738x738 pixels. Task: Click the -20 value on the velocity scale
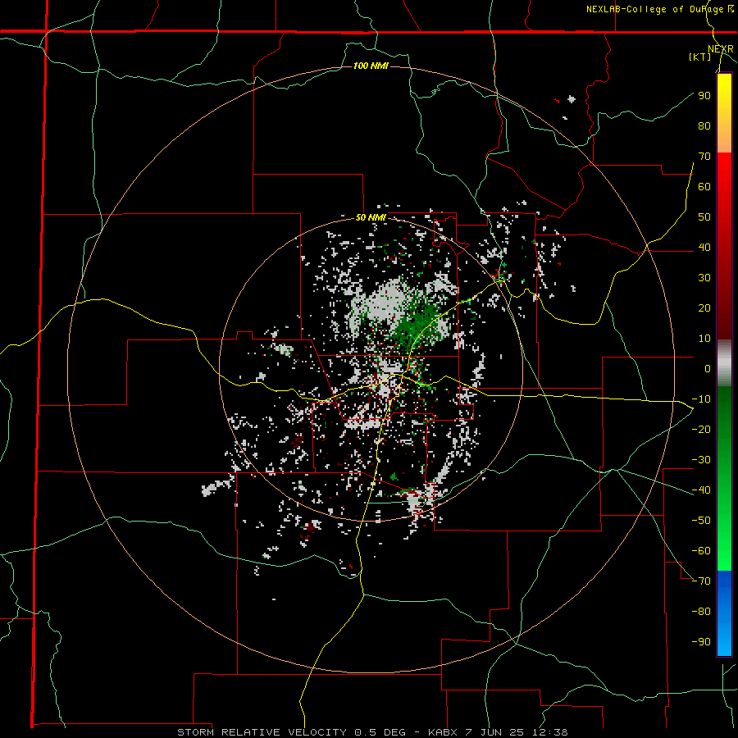click(701, 429)
